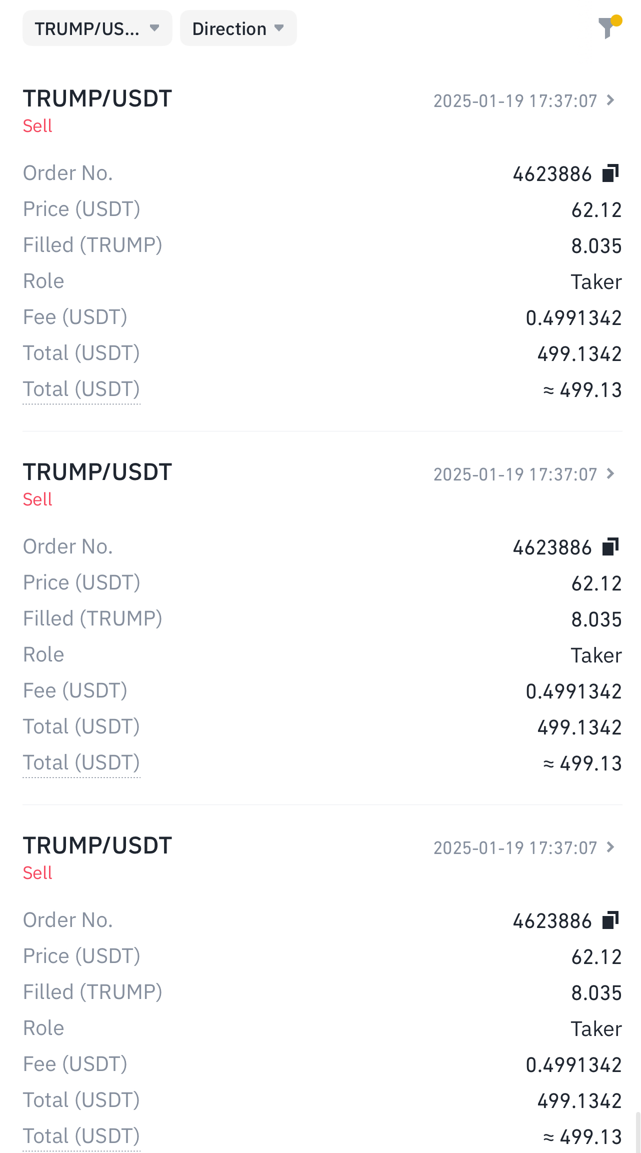Screen dimensions: 641x1153
Task: Expand the Direction filter dropdown
Action: [238, 28]
